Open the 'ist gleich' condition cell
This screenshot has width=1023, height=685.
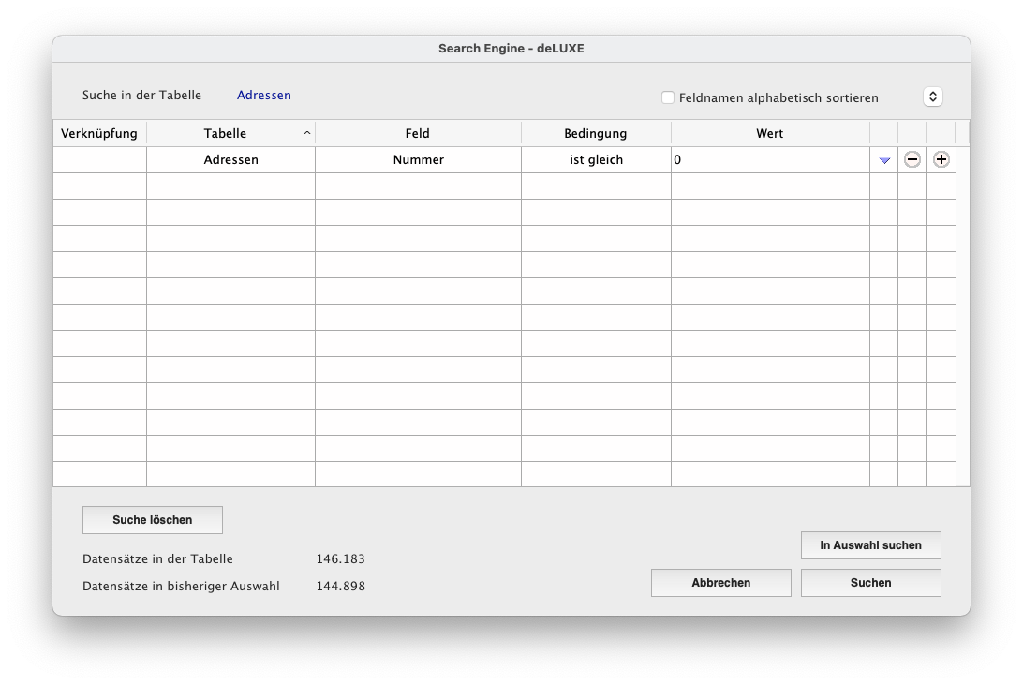click(x=596, y=160)
